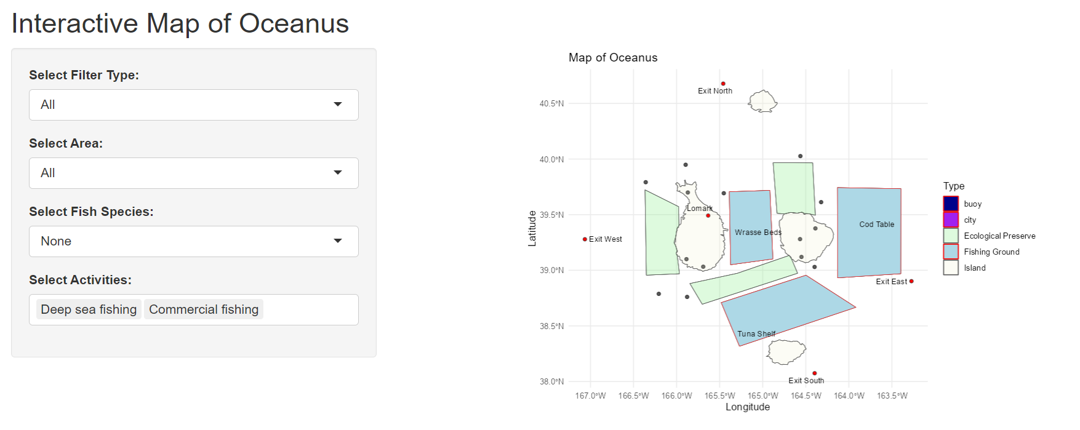1080x430 pixels.
Task: Click the small island near Exit North
Action: tap(762, 101)
